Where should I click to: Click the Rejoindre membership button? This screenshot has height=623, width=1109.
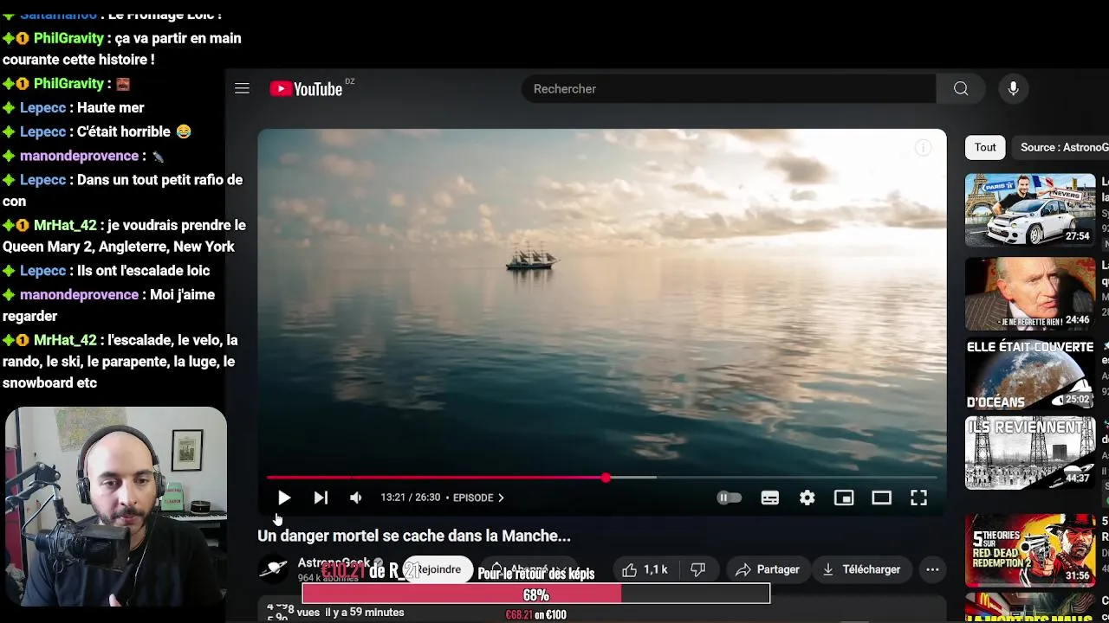tap(438, 569)
